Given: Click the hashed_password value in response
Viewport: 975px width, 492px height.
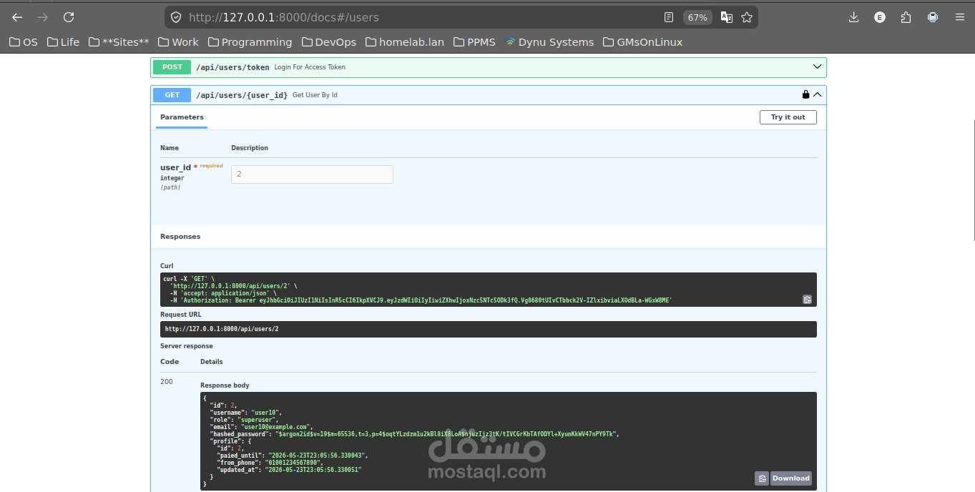Looking at the screenshot, I should coord(447,433).
